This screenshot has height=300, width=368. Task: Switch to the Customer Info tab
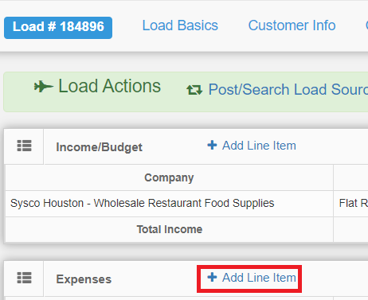tap(292, 25)
